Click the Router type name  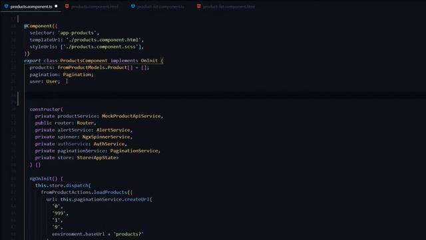(x=85, y=123)
